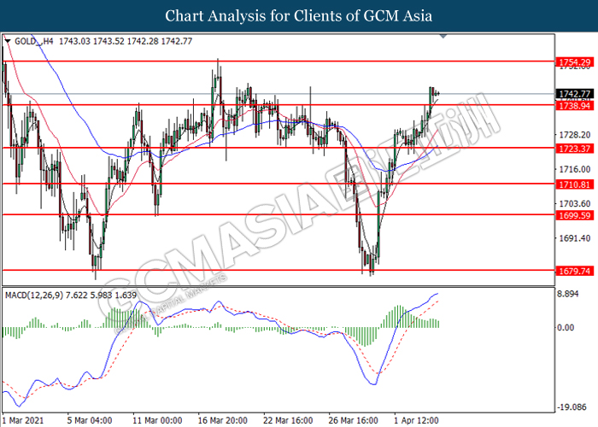This screenshot has width=598, height=427.
Task: Click the chart shift marker triangle at top
Action: pos(443,37)
